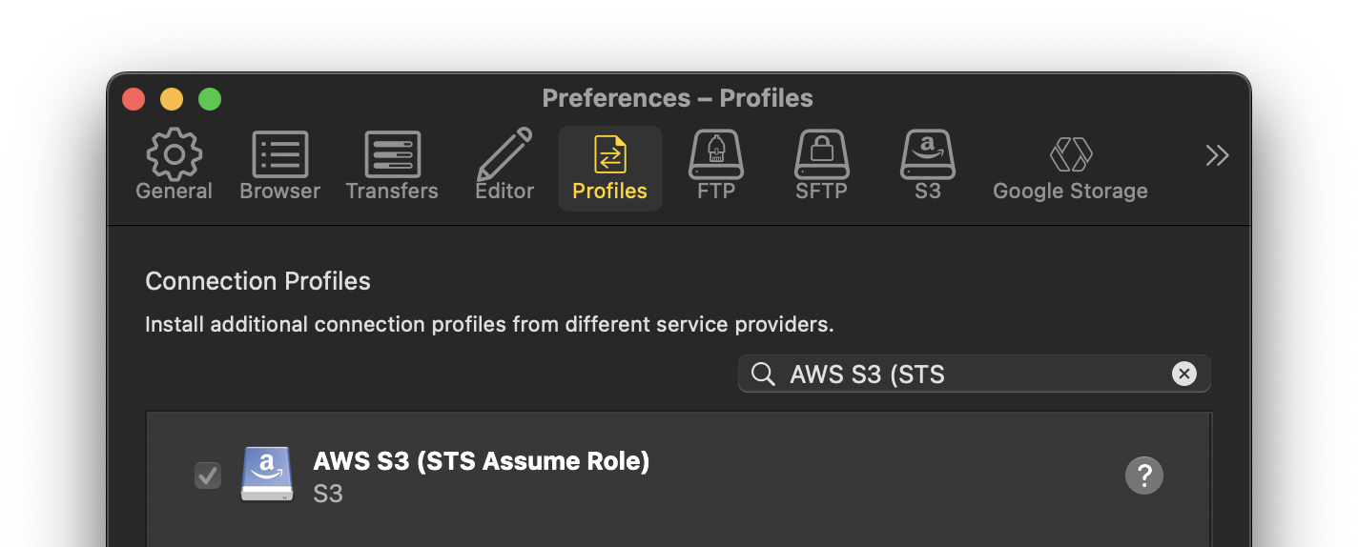Toggle the AWS S3 (STS Assume Role) checkbox
This screenshot has height=547, width=1358.
pyautogui.click(x=207, y=475)
